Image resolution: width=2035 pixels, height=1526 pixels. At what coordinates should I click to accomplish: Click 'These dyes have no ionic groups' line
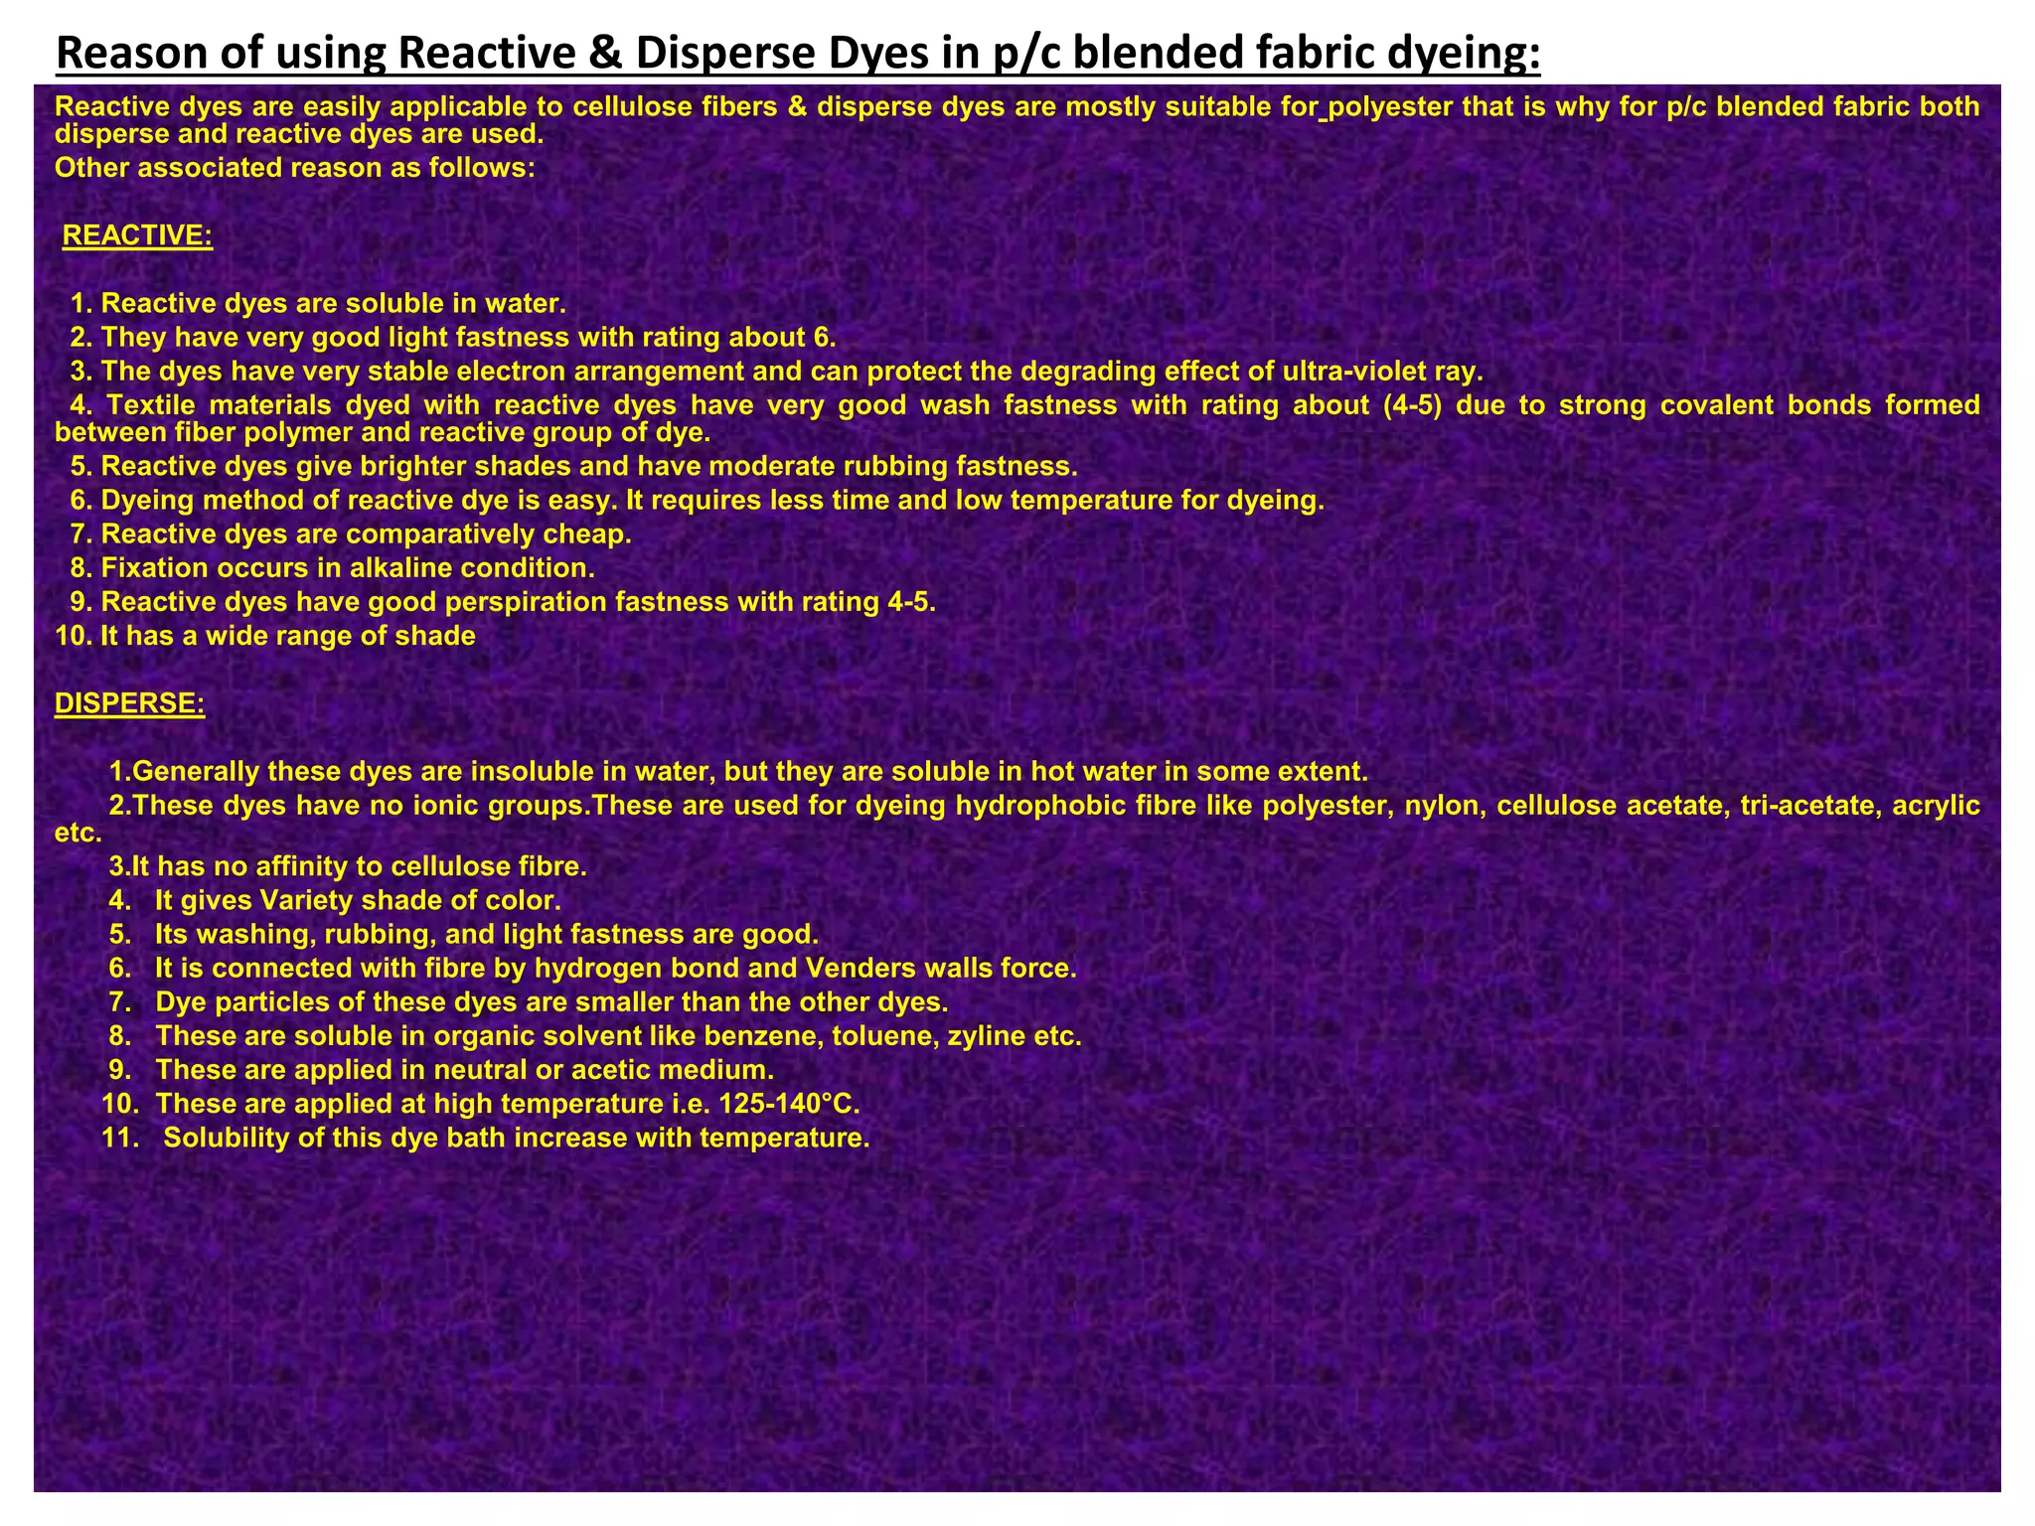[x=1017, y=818]
